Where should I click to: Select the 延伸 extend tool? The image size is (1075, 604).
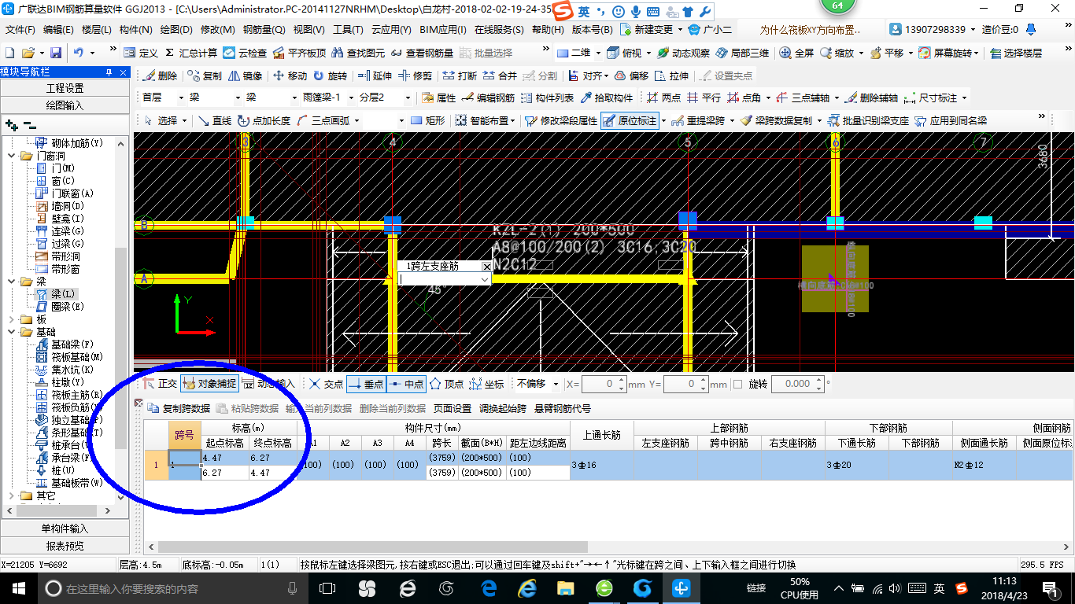pos(375,75)
